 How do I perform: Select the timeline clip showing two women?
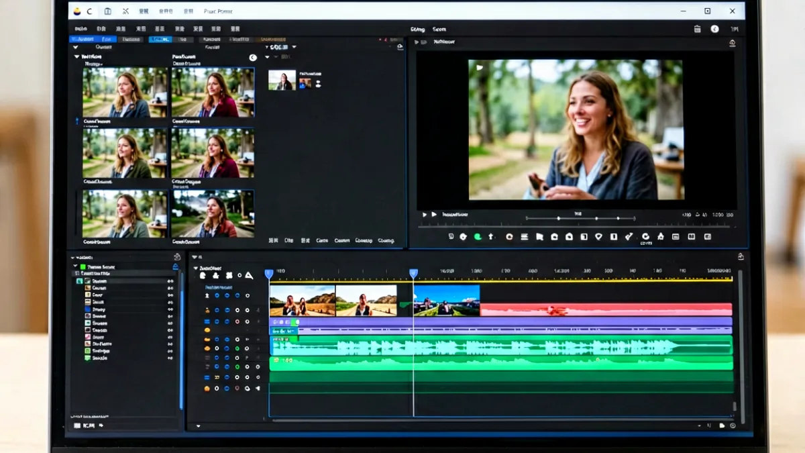pyautogui.click(x=302, y=301)
